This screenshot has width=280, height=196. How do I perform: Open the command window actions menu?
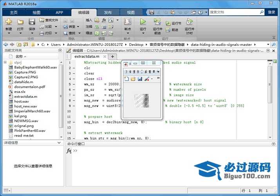(x=273, y=144)
